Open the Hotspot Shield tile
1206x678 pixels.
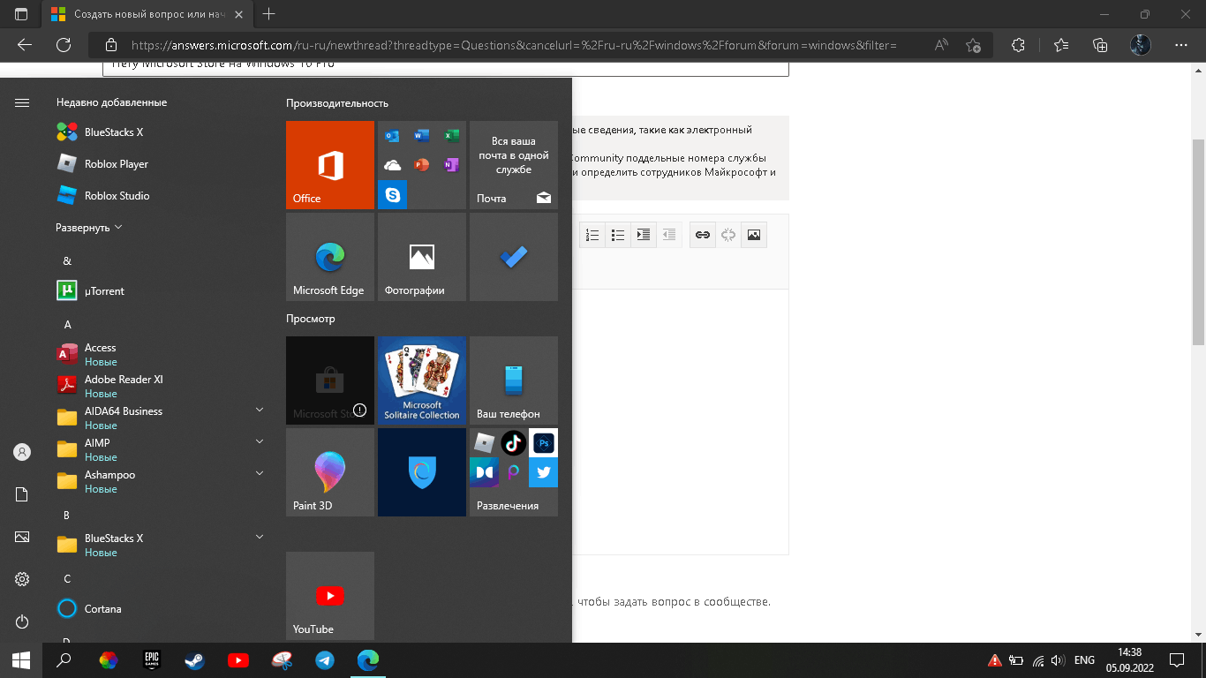pyautogui.click(x=422, y=472)
